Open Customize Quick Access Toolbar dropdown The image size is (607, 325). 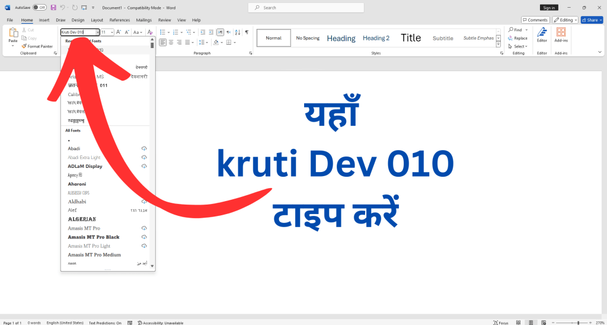(93, 7)
